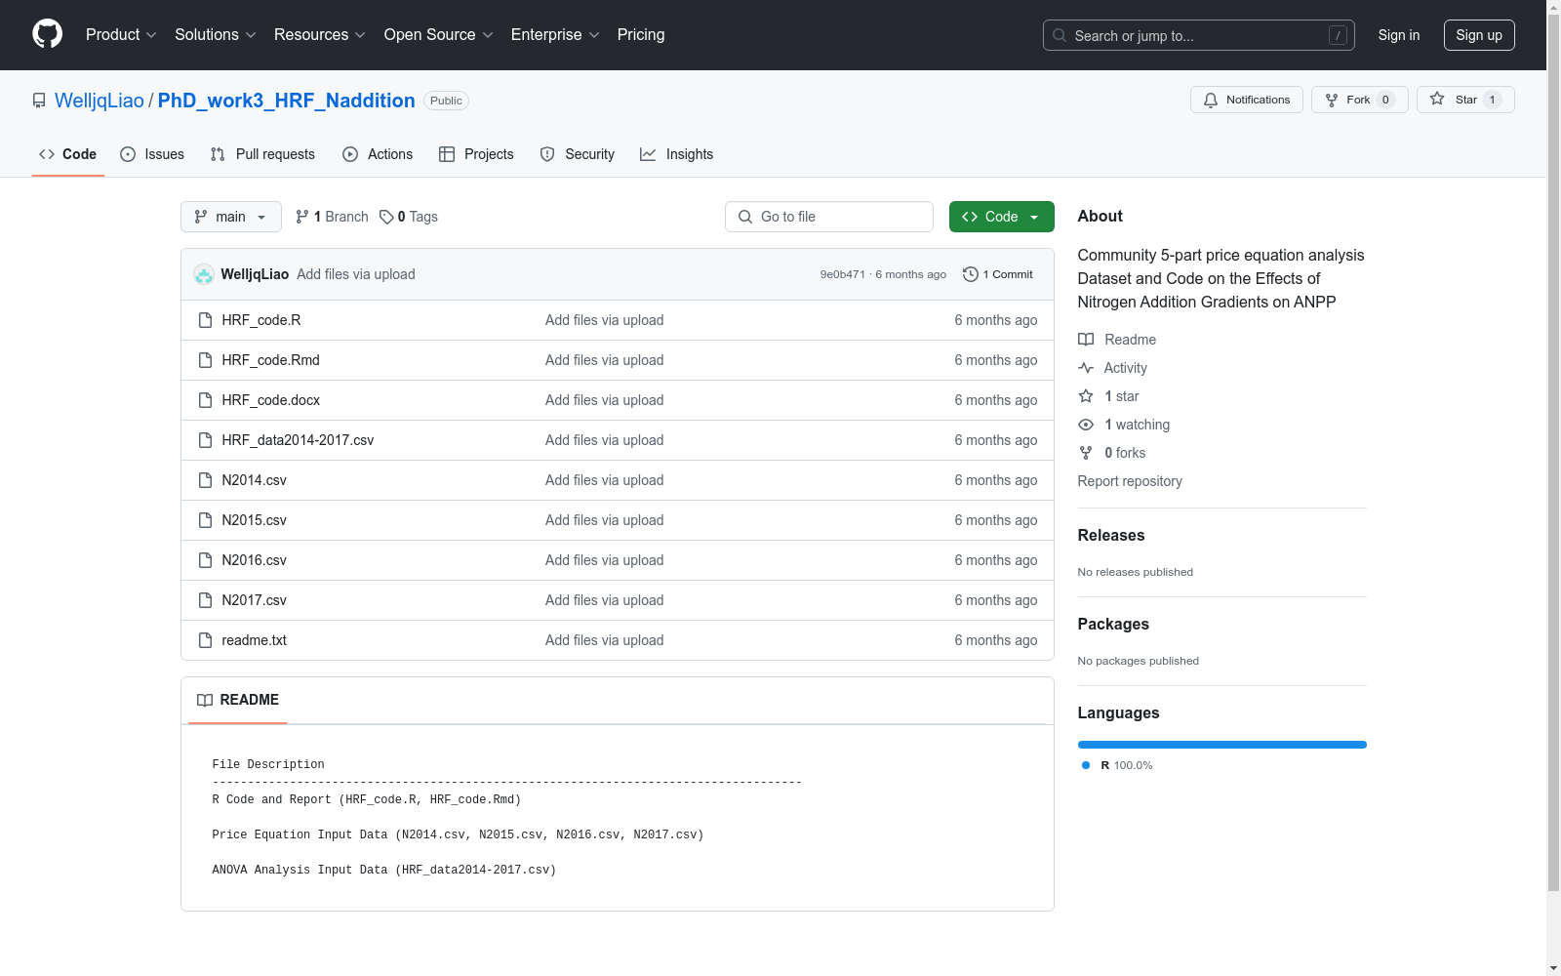Image resolution: width=1561 pixels, height=976 pixels.
Task: Click the file icon beside readme.txt
Action: pos(205,640)
